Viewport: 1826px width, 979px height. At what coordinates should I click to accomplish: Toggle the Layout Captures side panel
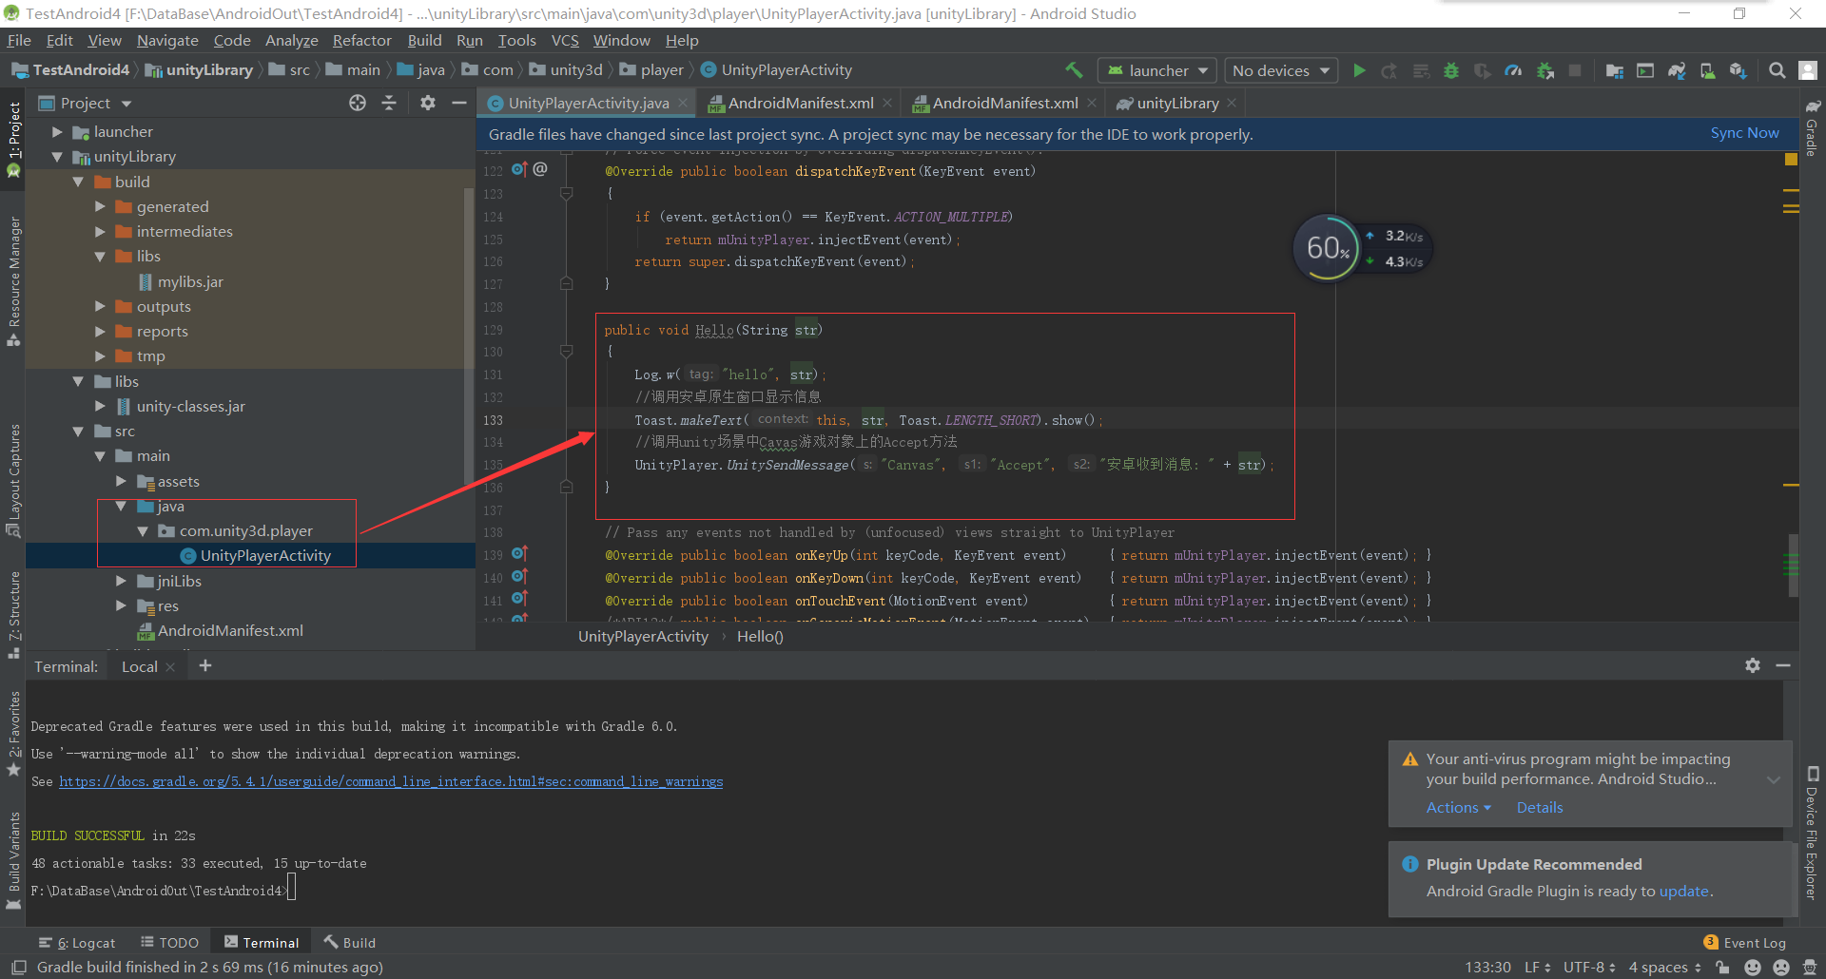point(13,481)
